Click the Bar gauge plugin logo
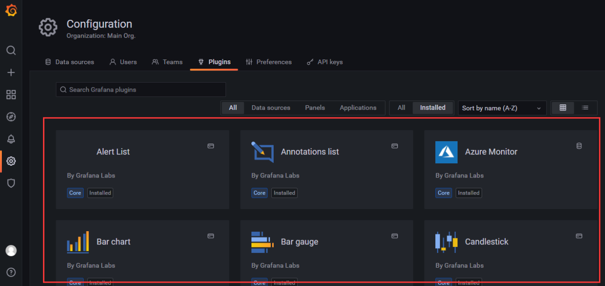This screenshot has height=286, width=605. click(x=262, y=242)
